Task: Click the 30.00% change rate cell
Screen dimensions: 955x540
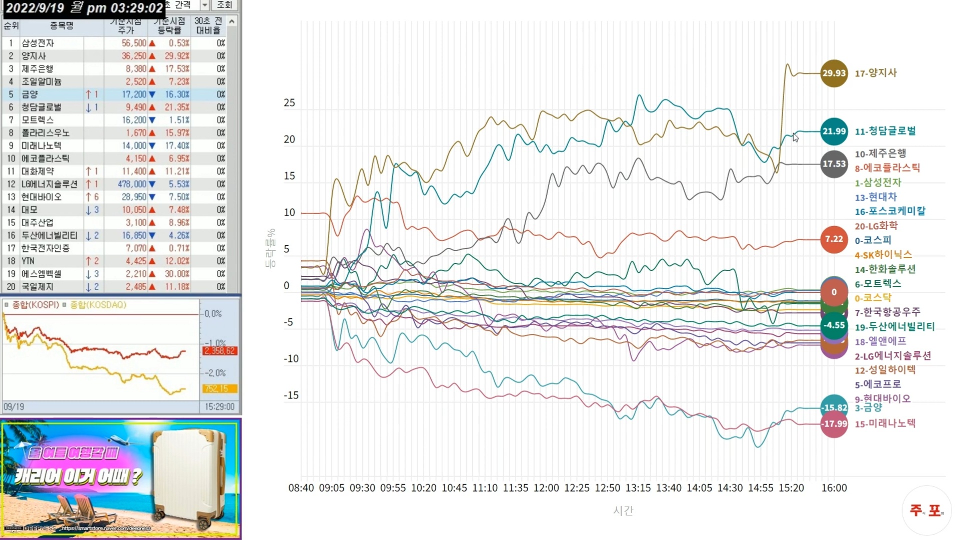Action: point(177,274)
